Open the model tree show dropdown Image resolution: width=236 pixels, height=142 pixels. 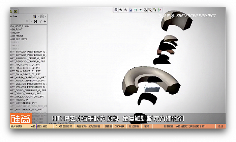tap(42, 16)
